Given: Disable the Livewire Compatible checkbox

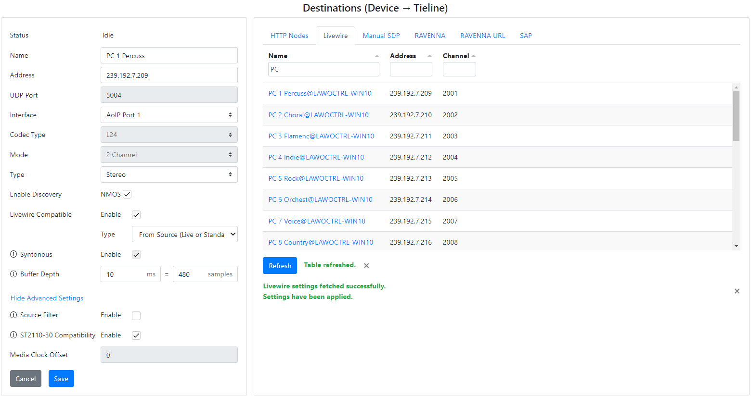Looking at the screenshot, I should 136,215.
